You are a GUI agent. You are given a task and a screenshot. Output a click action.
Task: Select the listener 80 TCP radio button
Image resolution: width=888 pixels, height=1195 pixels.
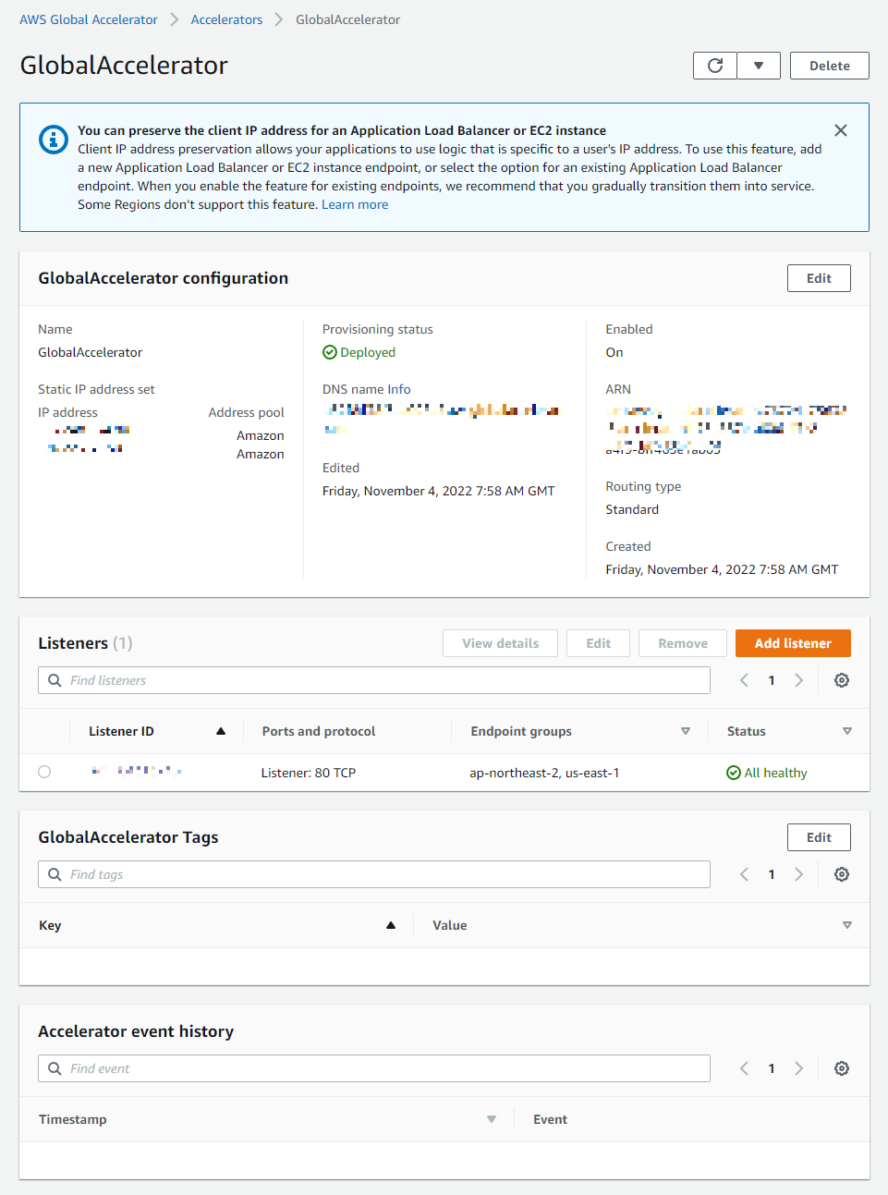pyautogui.click(x=44, y=772)
